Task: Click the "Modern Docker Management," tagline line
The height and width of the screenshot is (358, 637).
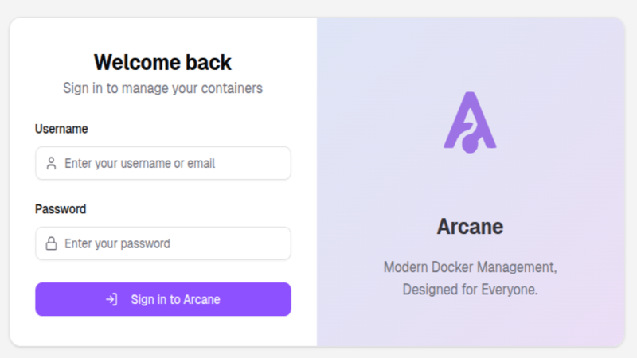Action: tap(470, 267)
